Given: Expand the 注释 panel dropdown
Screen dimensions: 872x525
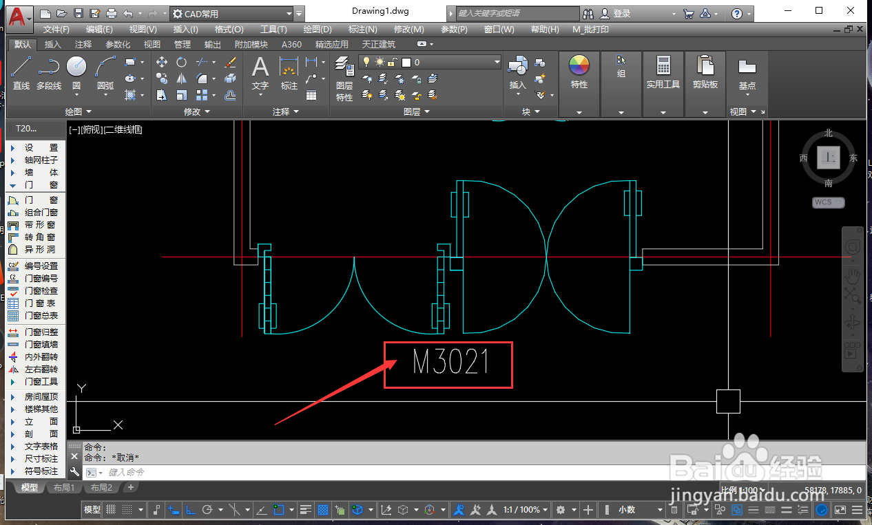Looking at the screenshot, I should tap(286, 111).
